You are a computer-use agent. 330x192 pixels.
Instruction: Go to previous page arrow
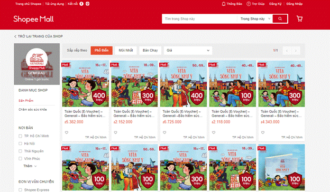[x=287, y=51]
